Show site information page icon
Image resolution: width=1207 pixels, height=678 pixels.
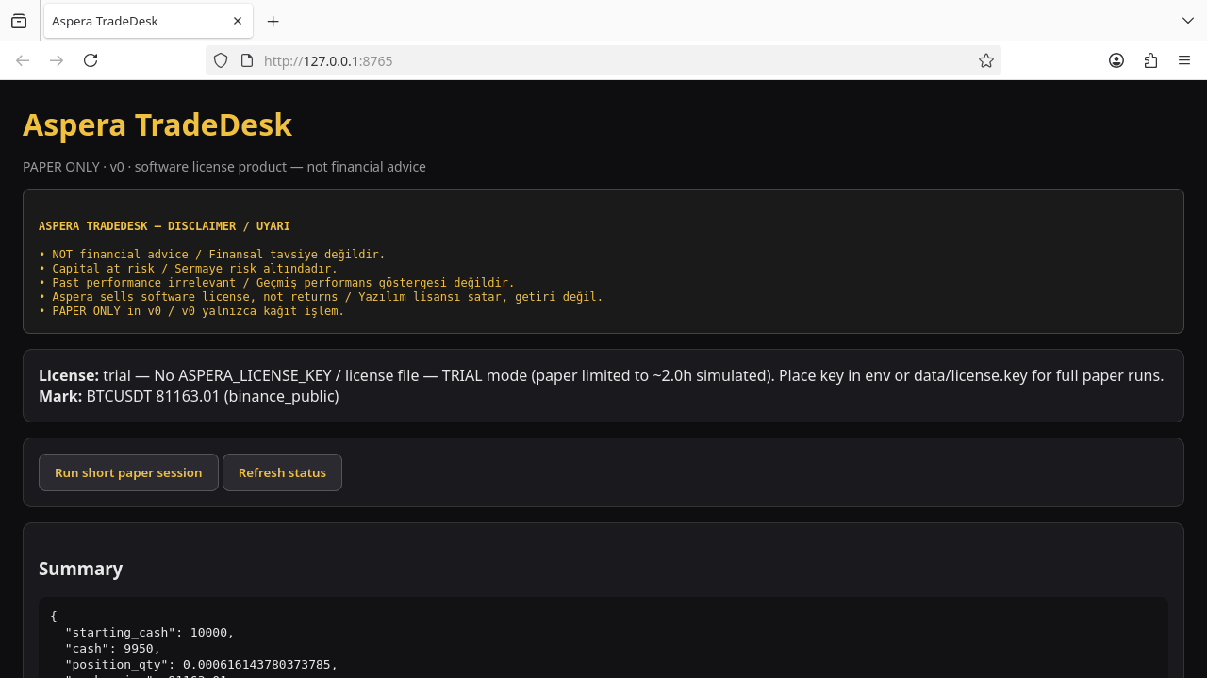point(247,60)
